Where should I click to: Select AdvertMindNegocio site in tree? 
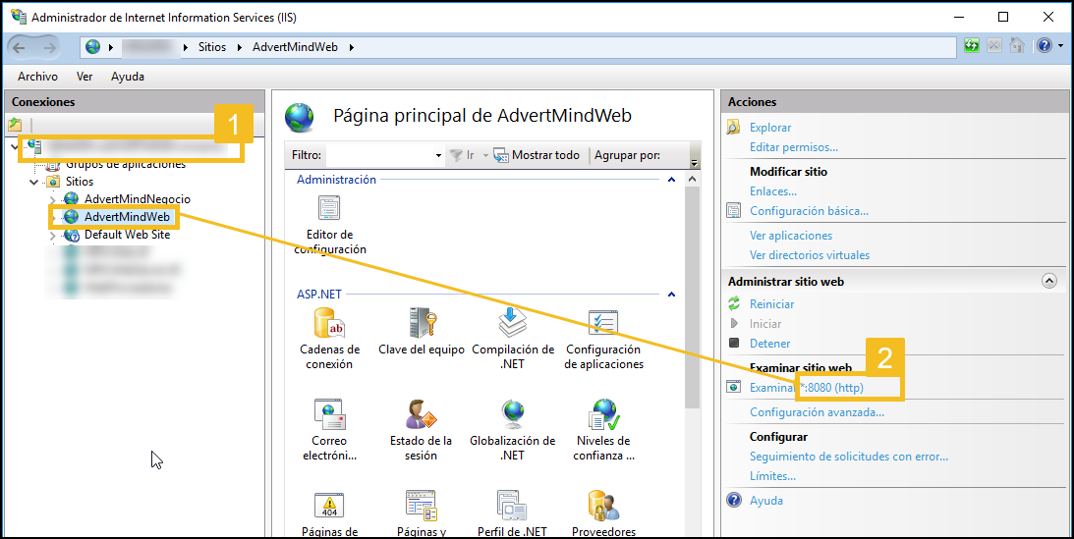(137, 199)
